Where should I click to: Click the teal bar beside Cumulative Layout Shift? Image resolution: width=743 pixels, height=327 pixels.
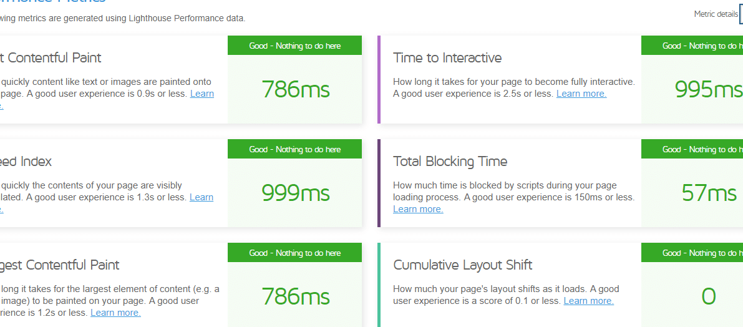click(379, 285)
